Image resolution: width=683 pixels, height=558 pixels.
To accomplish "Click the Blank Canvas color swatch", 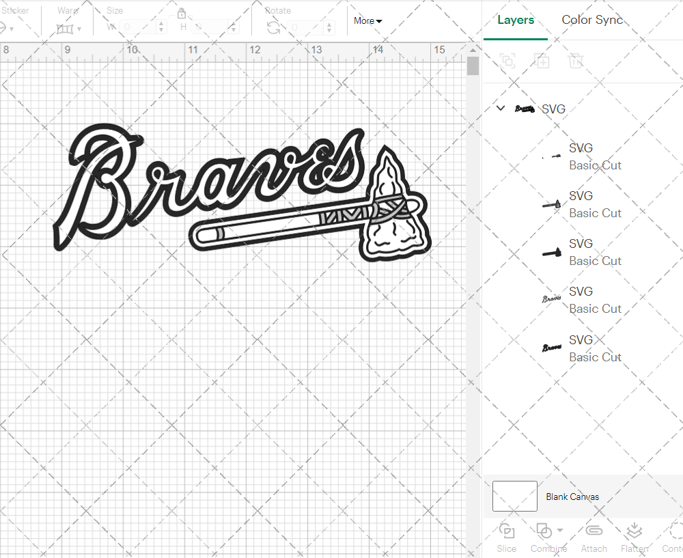I will click(x=515, y=497).
